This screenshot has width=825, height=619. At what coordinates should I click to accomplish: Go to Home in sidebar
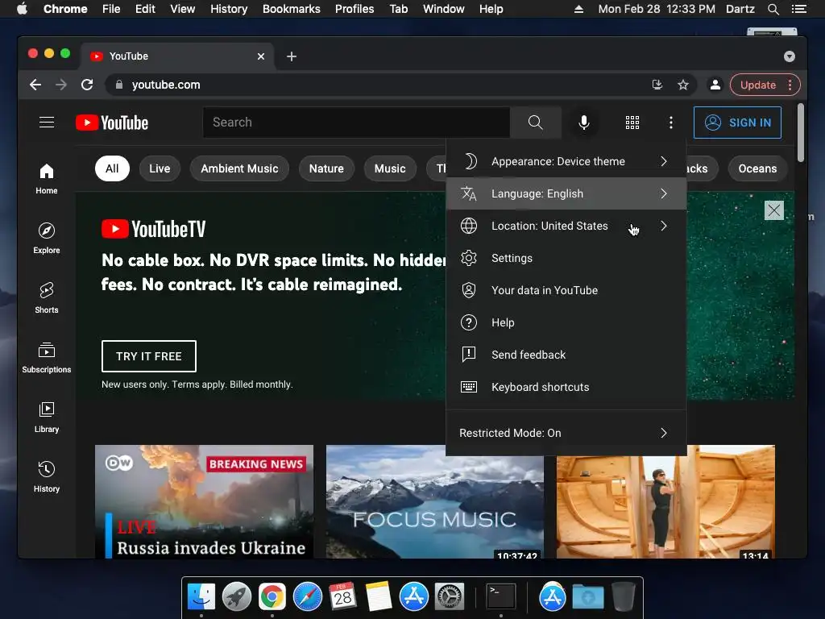46,179
